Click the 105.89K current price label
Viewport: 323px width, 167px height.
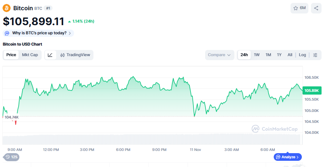click(312, 90)
